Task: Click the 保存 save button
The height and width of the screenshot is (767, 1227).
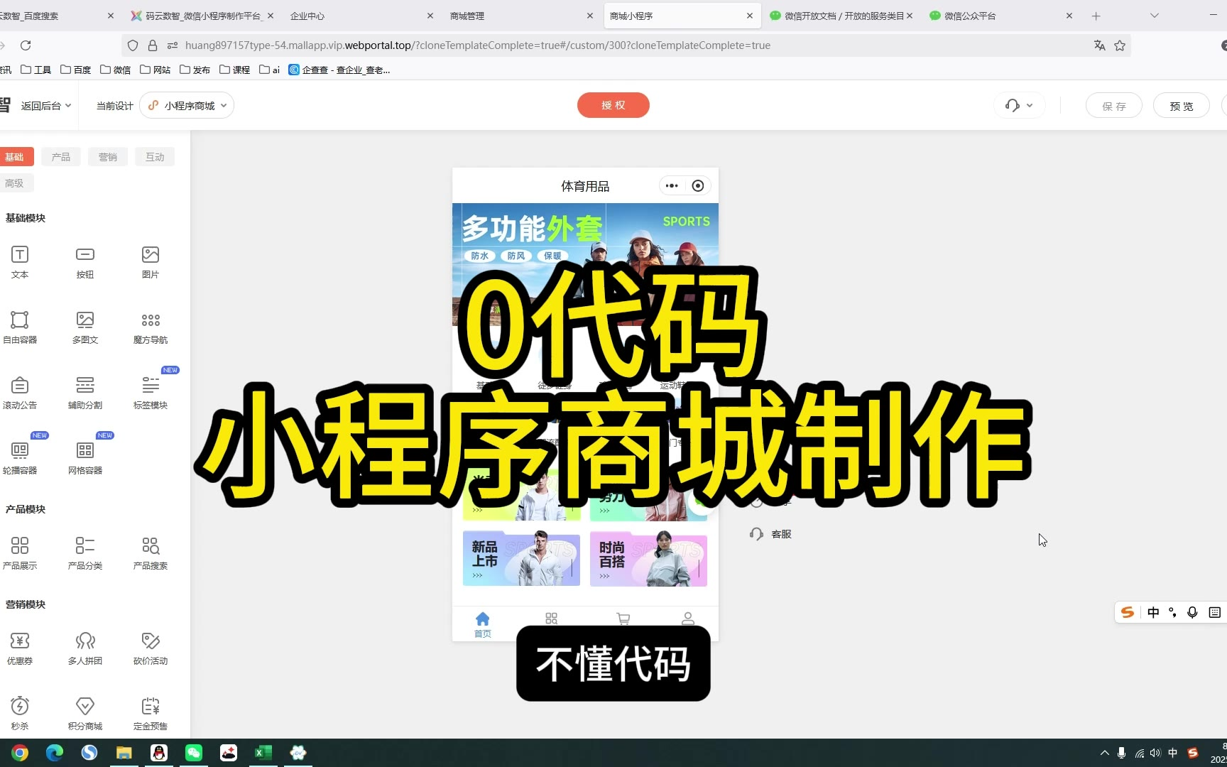Action: pos(1113,106)
